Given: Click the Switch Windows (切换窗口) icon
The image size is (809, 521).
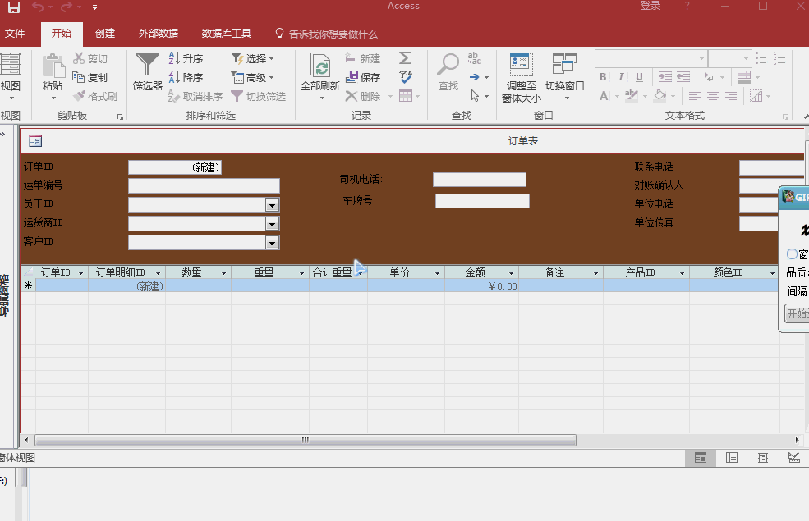Looking at the screenshot, I should click(x=564, y=64).
